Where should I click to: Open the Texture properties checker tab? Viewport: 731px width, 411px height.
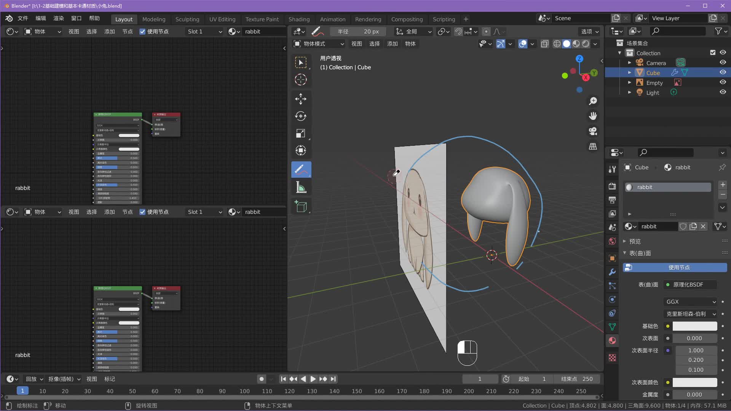click(612, 358)
